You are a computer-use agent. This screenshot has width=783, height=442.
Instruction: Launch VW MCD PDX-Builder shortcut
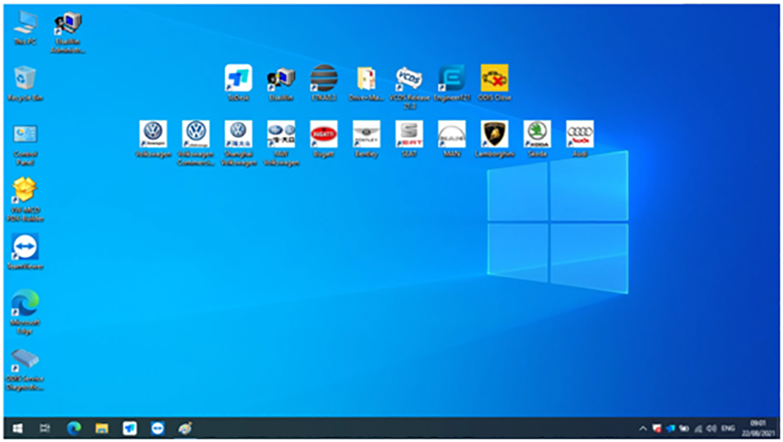click(25, 200)
